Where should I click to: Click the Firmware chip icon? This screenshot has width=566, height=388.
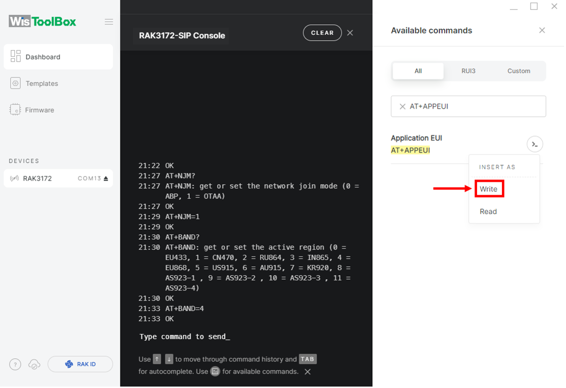click(15, 110)
